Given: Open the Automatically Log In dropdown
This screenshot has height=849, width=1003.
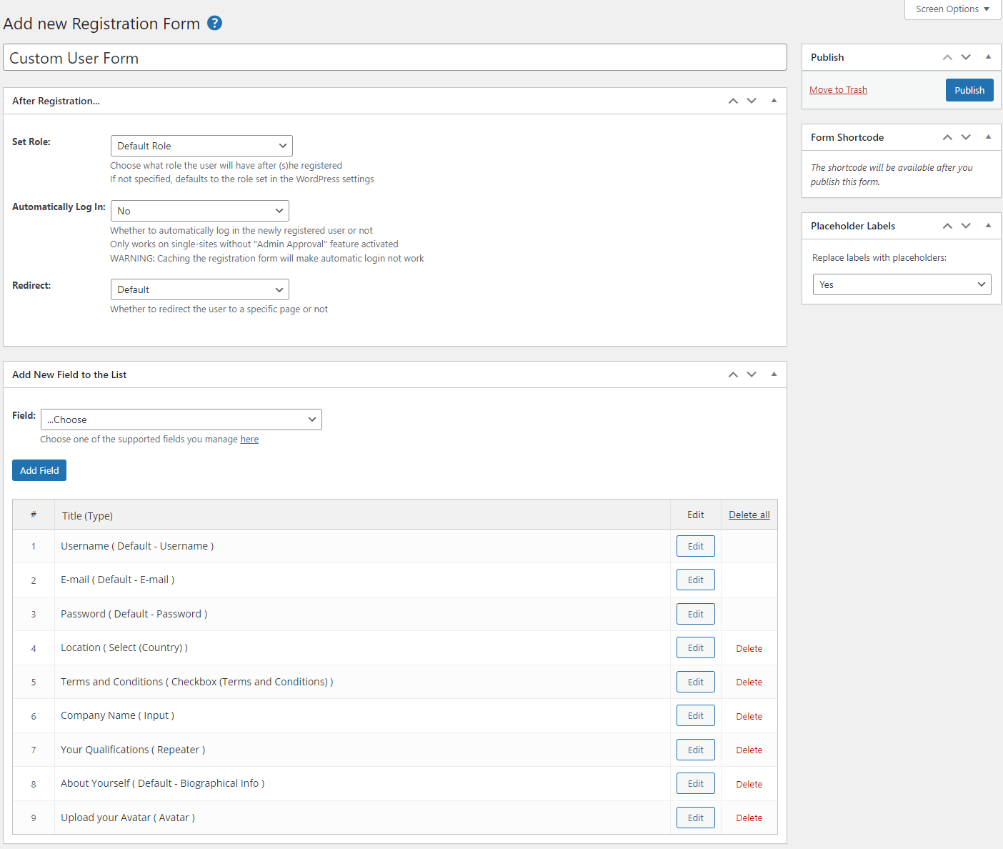Looking at the screenshot, I should click(x=200, y=211).
